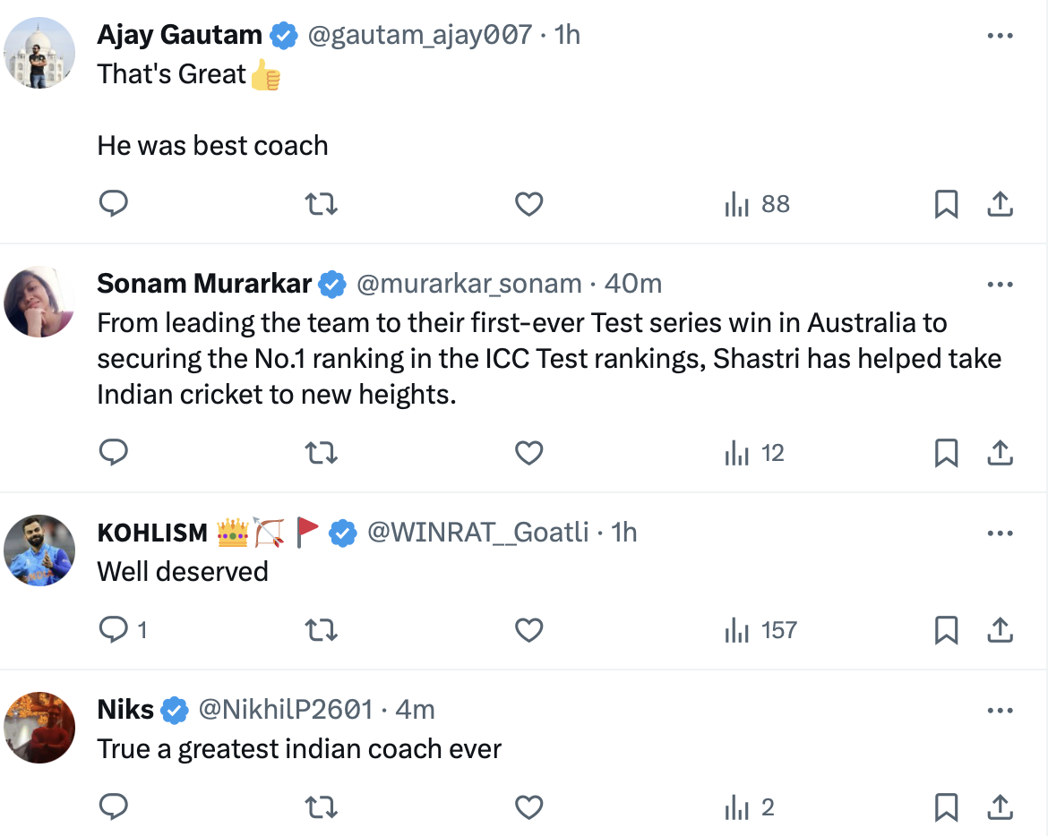Open the @gautam_ajay007 profile handle
This screenshot has width=1048, height=836.
click(420, 36)
